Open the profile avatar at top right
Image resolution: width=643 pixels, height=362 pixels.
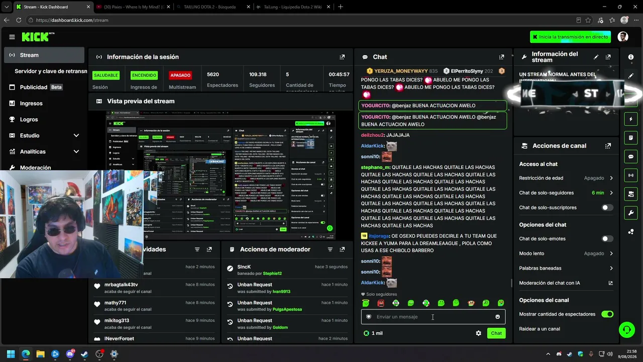(623, 37)
